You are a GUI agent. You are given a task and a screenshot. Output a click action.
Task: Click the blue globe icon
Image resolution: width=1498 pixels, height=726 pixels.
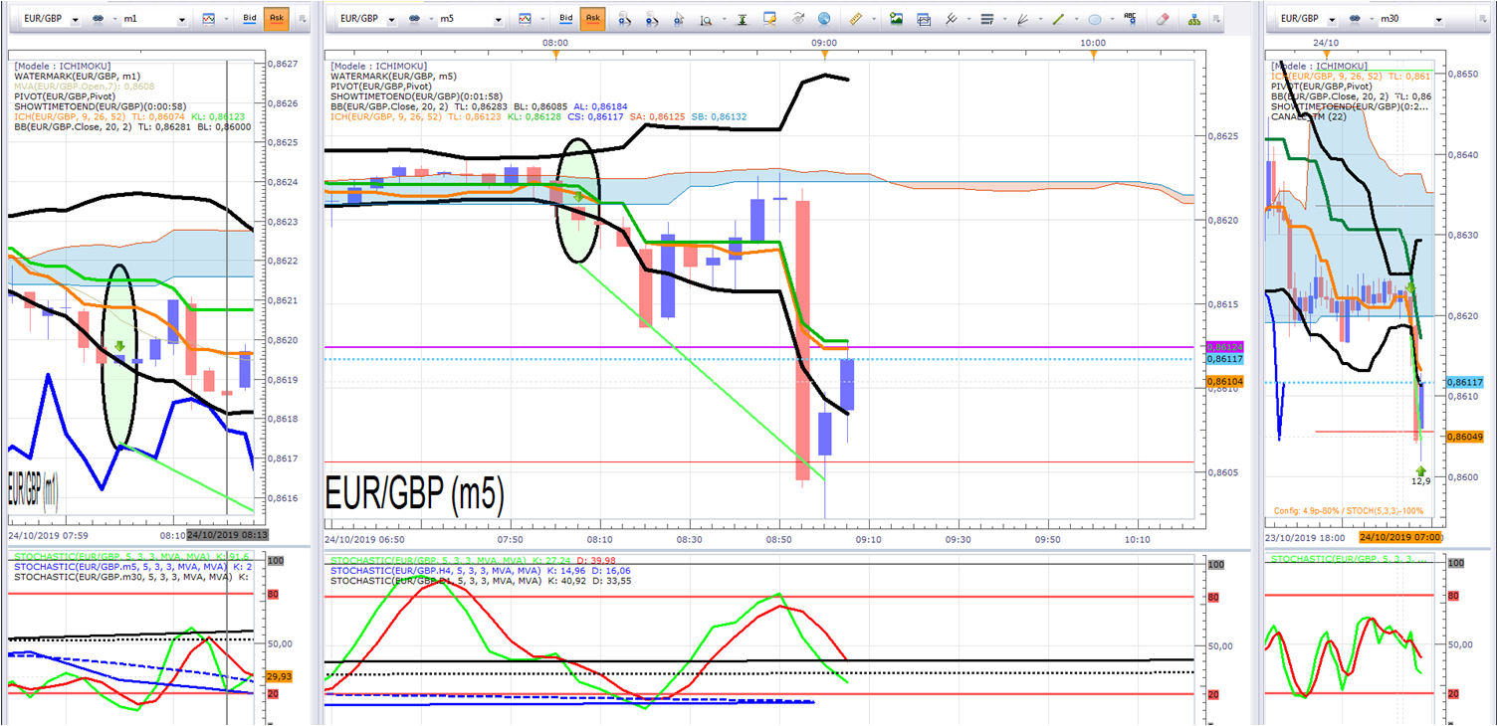825,19
